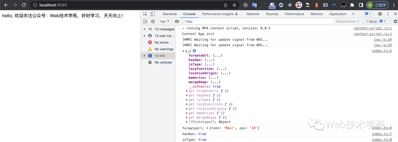Expand the formateUrl {name: 'Maic'} object
Viewport: 398px width, 142px height.
[x=207, y=128]
